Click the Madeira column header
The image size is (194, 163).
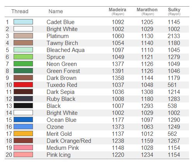[118, 11]
